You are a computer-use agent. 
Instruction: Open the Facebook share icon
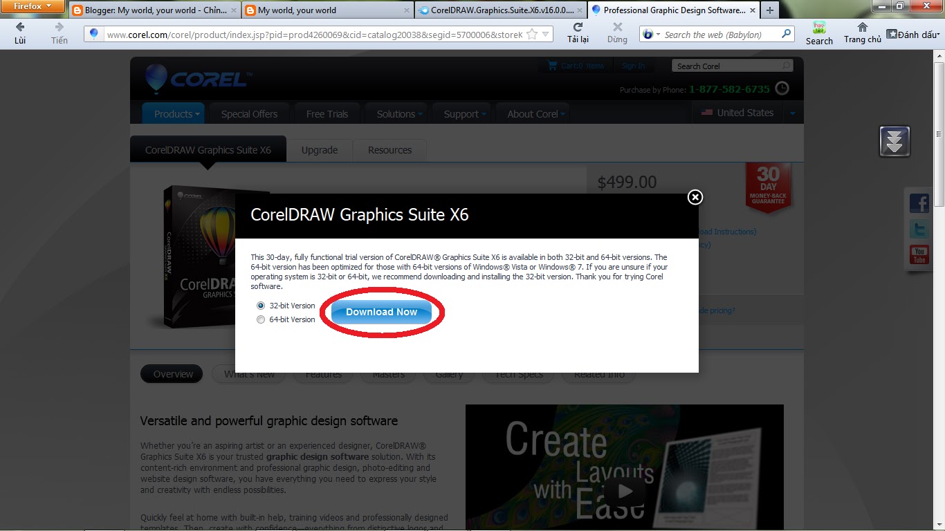point(919,203)
